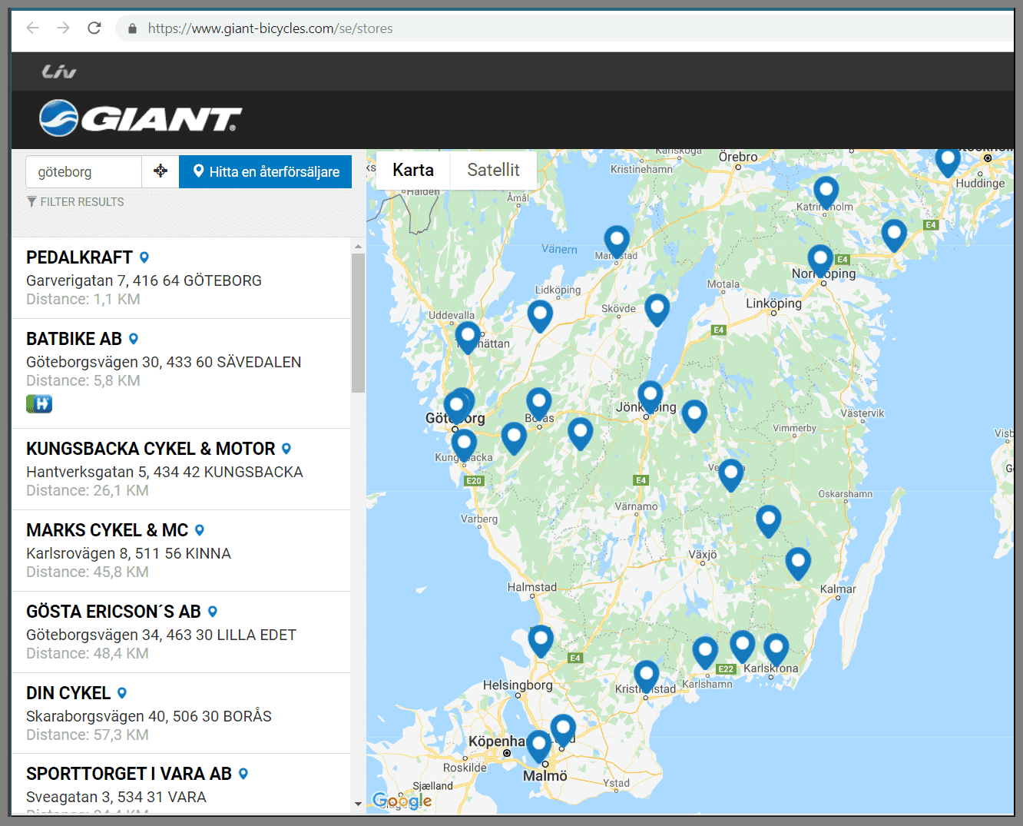This screenshot has width=1023, height=826.
Task: Click the Giant logo
Action: [141, 118]
